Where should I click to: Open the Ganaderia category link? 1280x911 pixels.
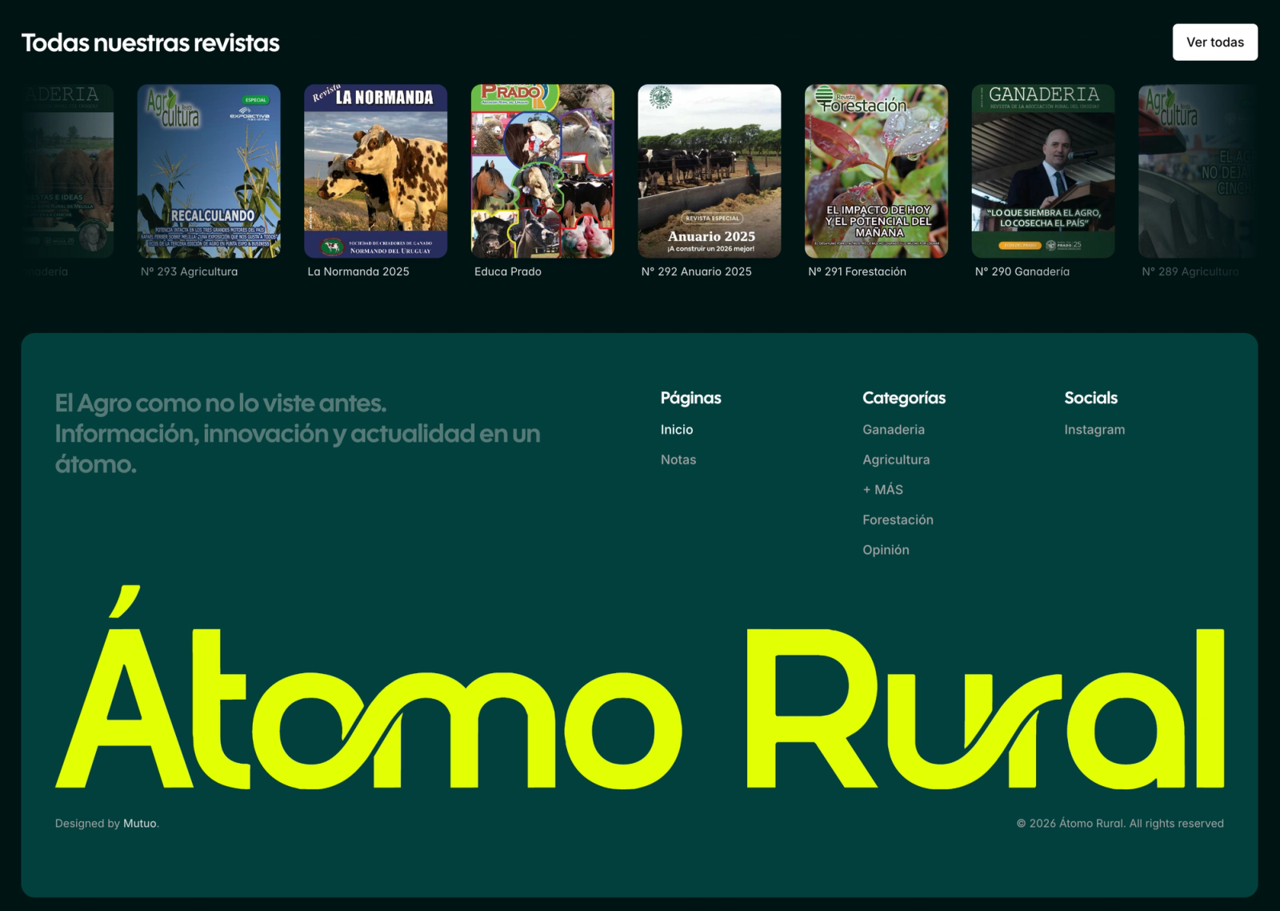click(x=894, y=430)
